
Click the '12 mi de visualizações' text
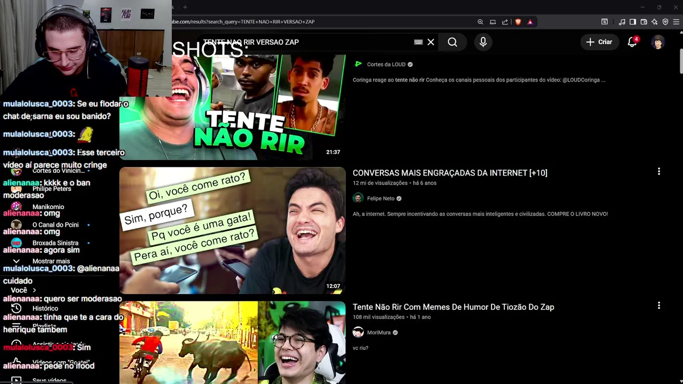coord(380,183)
